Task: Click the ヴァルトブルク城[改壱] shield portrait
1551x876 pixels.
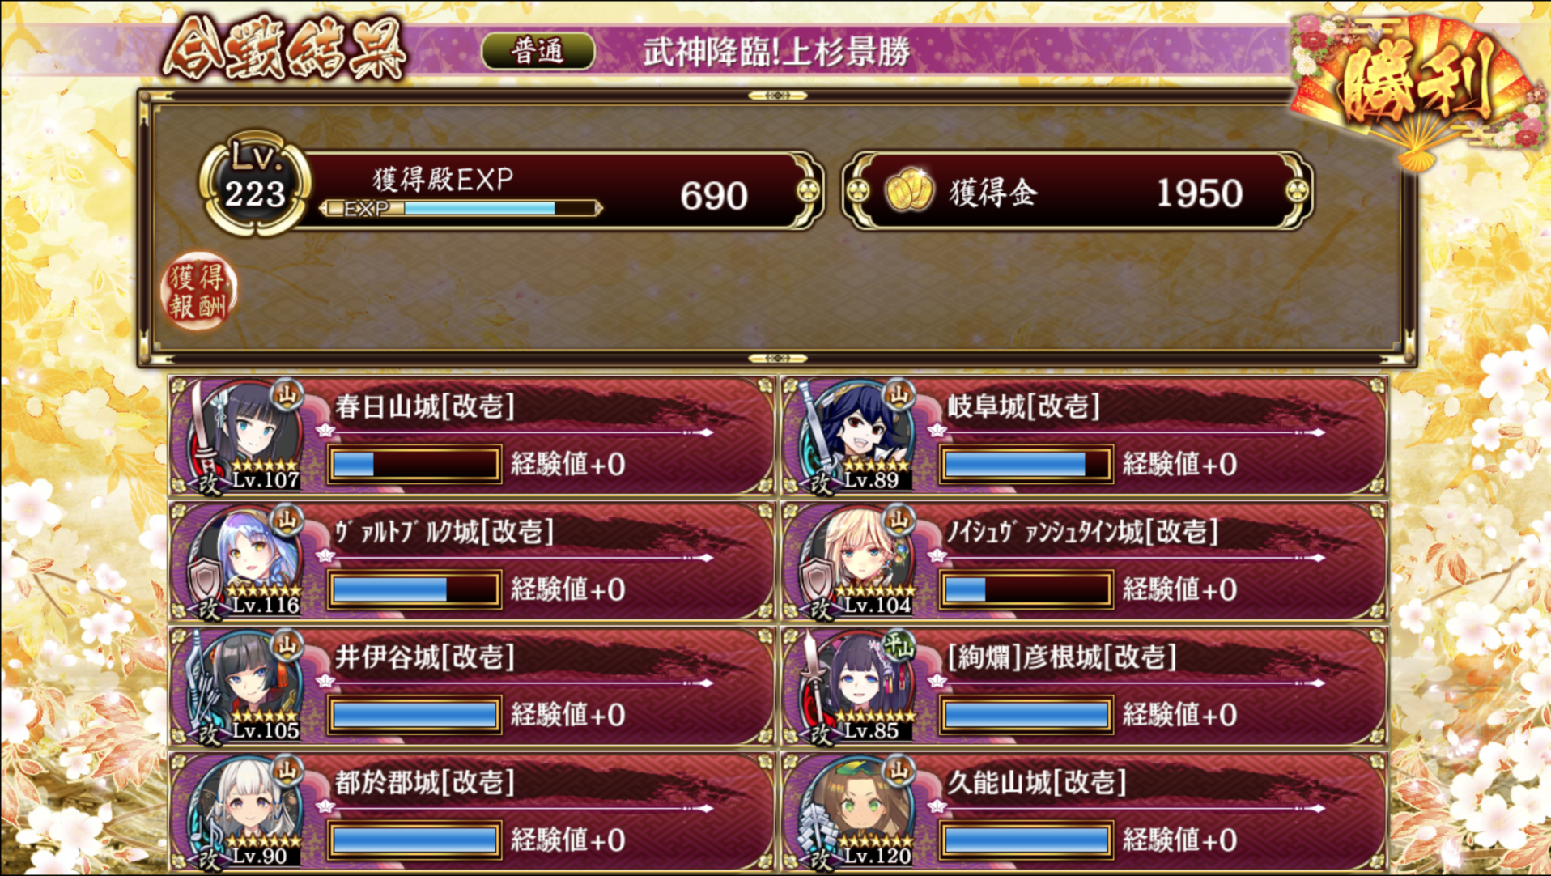Action: pos(244,560)
